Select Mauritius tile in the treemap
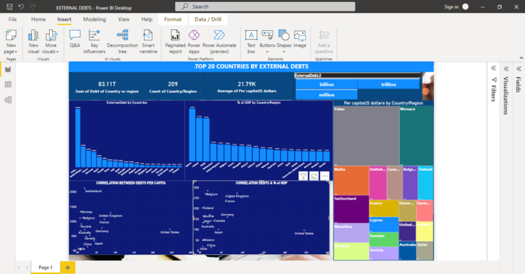The height and width of the screenshot is (274, 525). point(351,233)
